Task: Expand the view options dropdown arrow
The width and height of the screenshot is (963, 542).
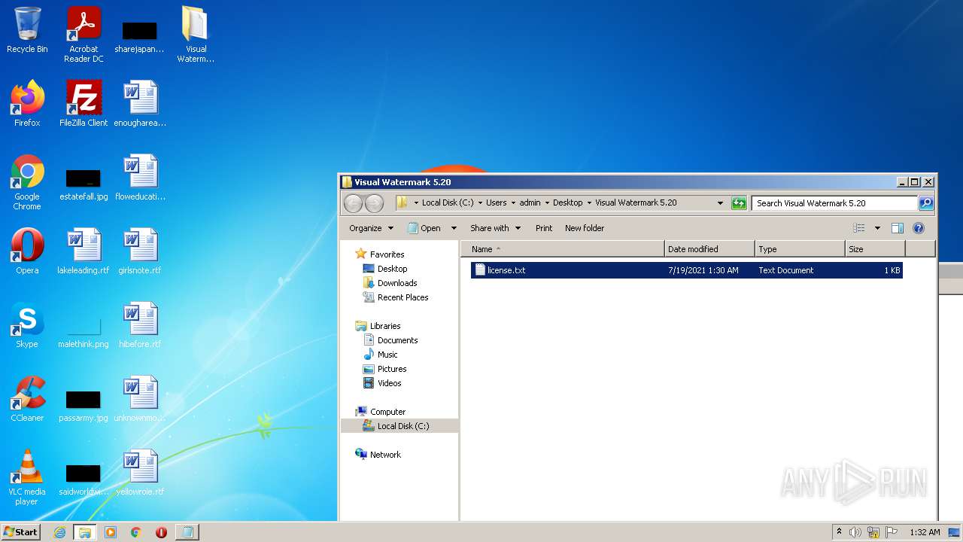Action: tap(877, 228)
